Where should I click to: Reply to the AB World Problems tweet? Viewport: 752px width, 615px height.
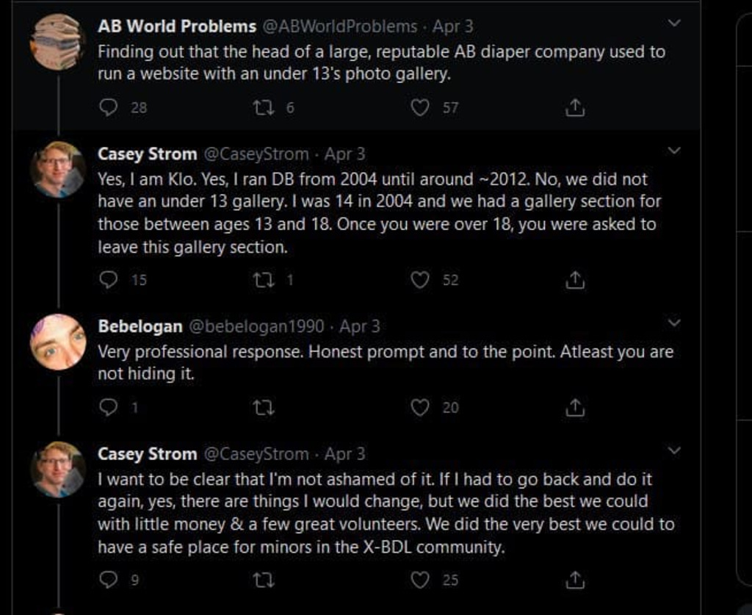[x=108, y=108]
